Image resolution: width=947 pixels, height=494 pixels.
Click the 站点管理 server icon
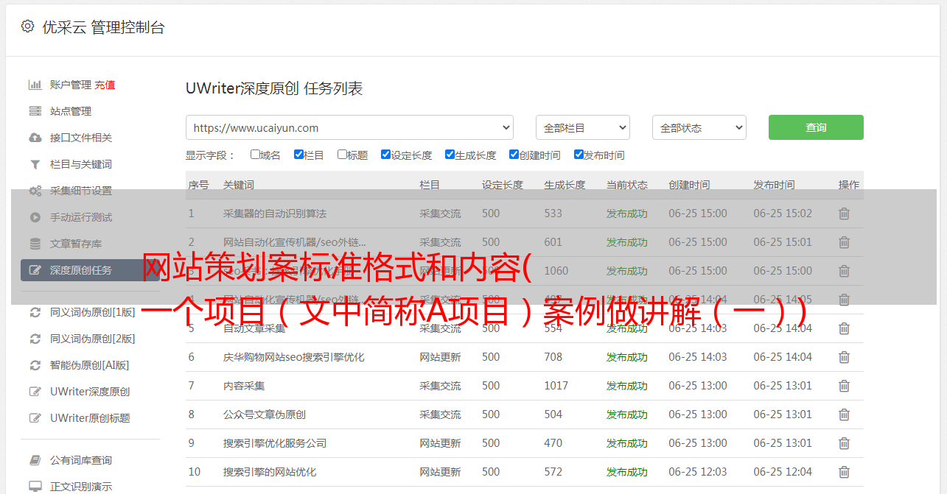pos(35,111)
